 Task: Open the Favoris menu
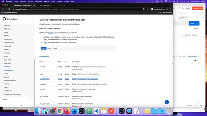pos(46,1)
